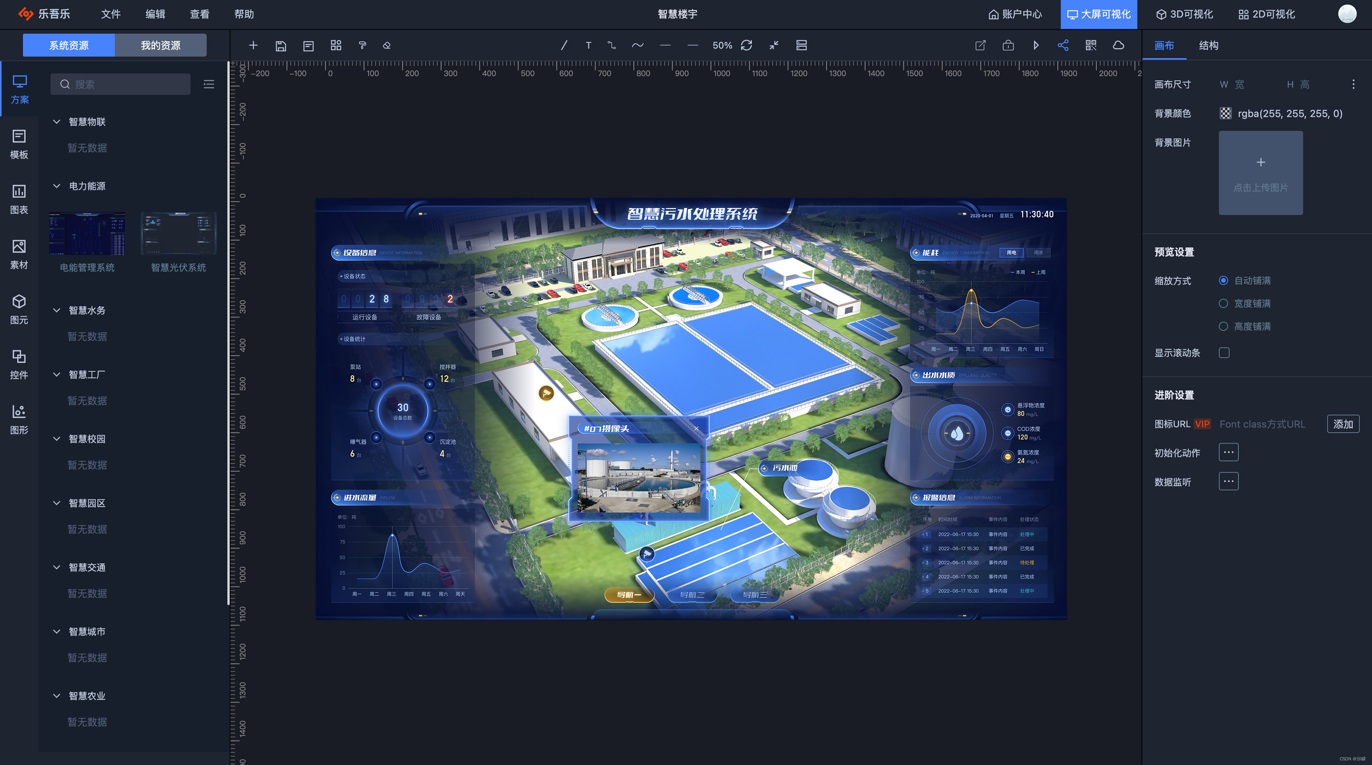Enable the 显示滚动条 checkbox

point(1224,353)
